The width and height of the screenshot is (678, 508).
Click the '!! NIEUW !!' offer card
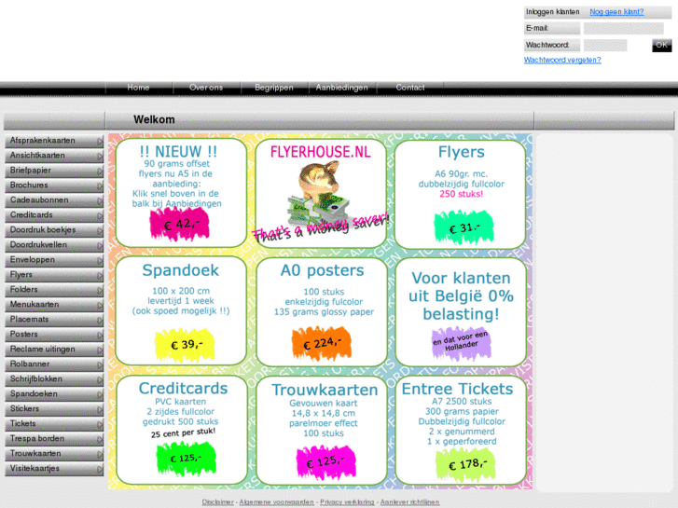(x=181, y=193)
